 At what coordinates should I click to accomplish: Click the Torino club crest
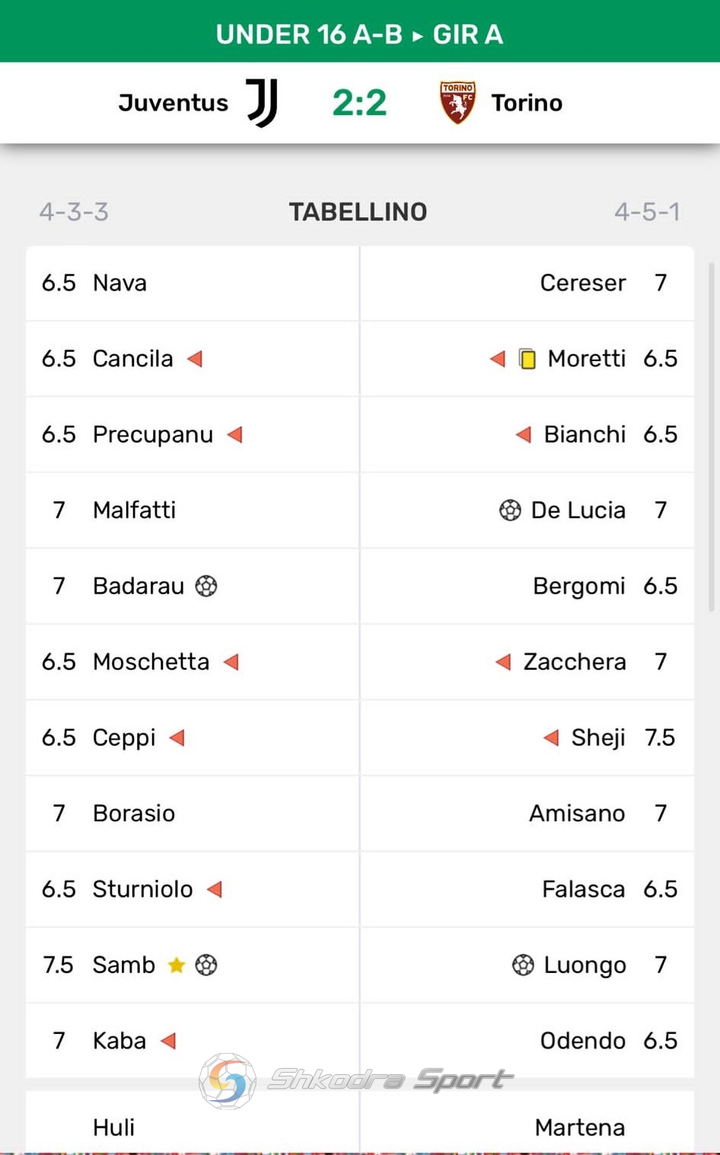pos(458,103)
